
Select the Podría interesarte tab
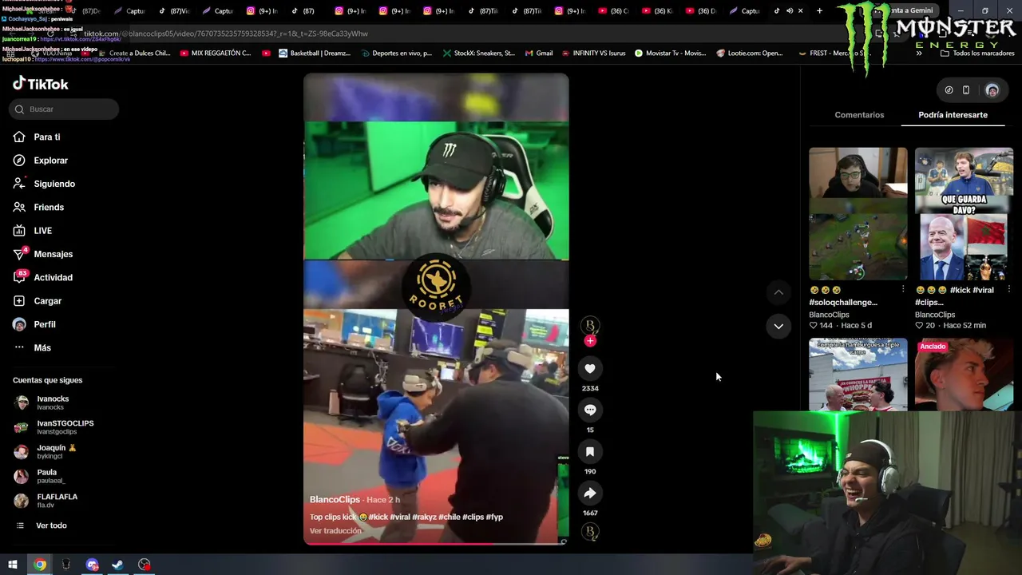coord(953,115)
